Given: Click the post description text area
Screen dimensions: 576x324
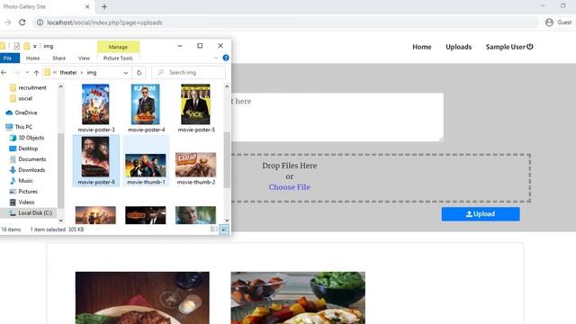Looking at the screenshot, I should (x=337, y=117).
